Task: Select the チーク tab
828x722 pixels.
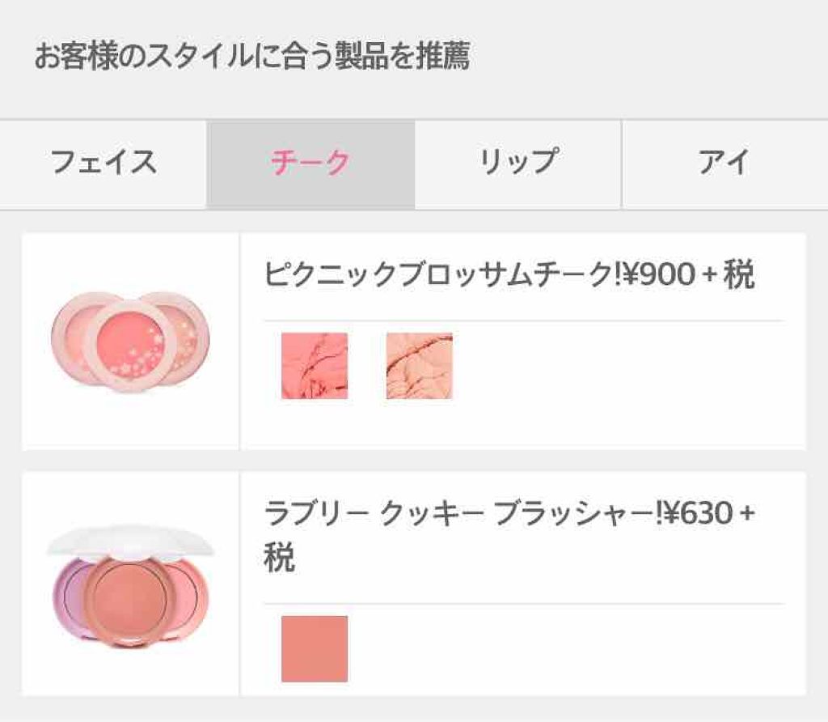Action: click(310, 164)
